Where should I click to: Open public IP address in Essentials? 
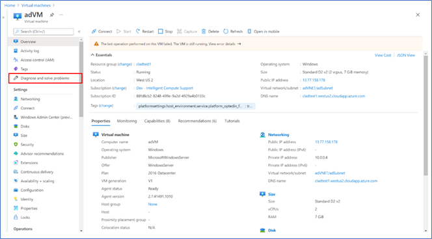tap(314, 80)
